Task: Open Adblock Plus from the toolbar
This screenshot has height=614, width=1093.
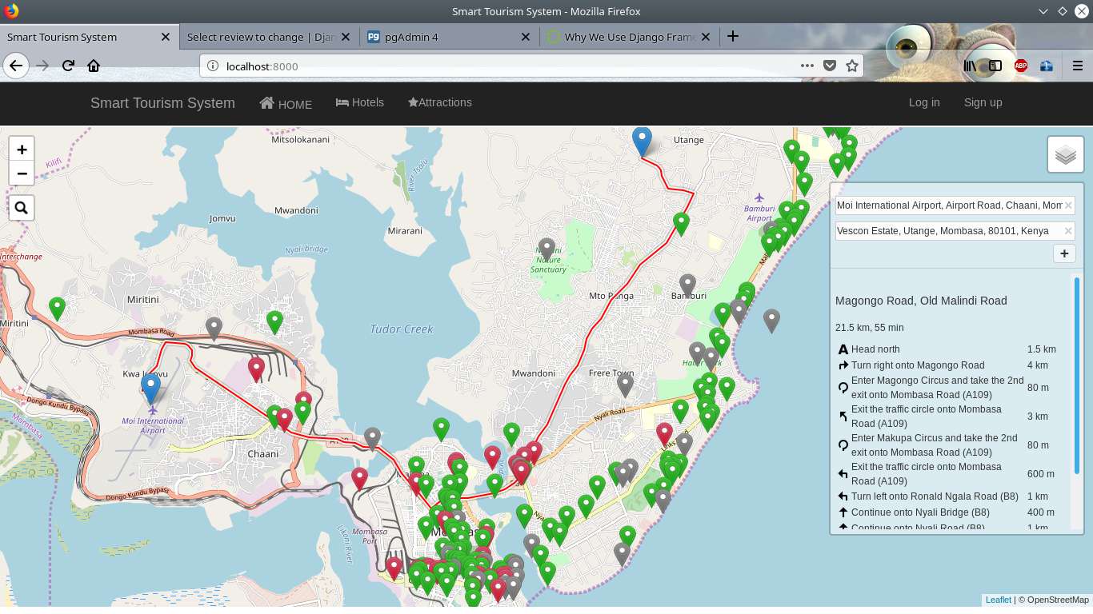Action: (x=1021, y=66)
